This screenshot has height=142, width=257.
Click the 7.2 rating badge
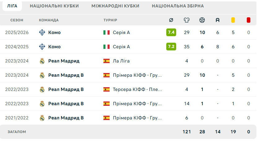tap(171, 46)
